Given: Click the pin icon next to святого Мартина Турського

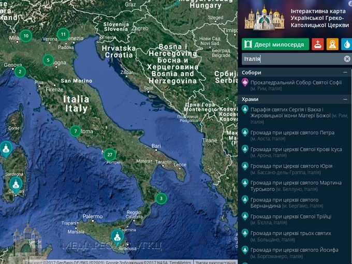Looking at the screenshot, I should pos(245,183).
